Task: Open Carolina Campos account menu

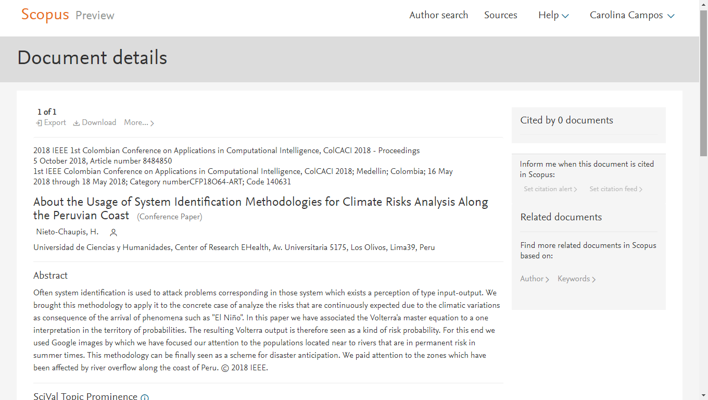Action: pyautogui.click(x=632, y=15)
